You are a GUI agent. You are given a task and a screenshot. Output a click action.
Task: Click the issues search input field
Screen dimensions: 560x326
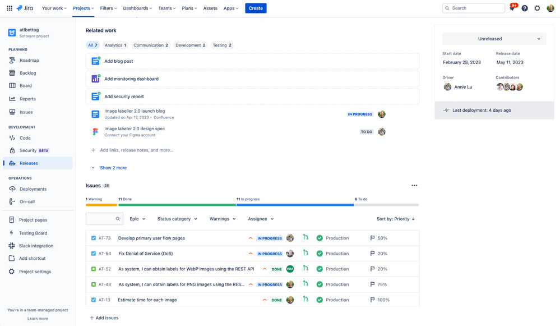pyautogui.click(x=104, y=219)
